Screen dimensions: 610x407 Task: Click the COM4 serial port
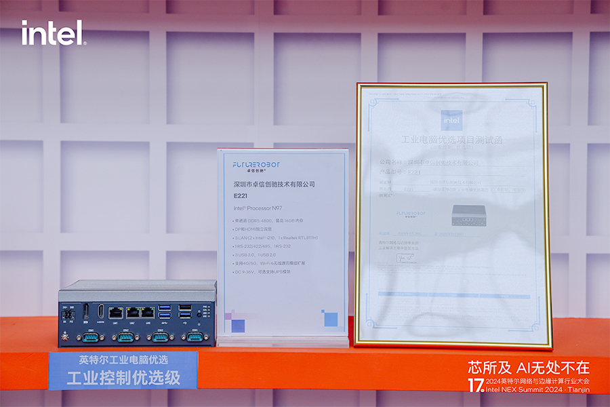pyautogui.click(x=195, y=337)
